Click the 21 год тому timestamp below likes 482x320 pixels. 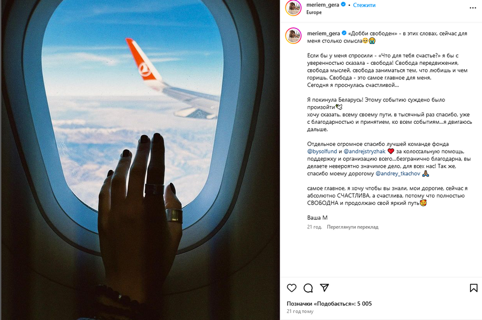pos(300,311)
